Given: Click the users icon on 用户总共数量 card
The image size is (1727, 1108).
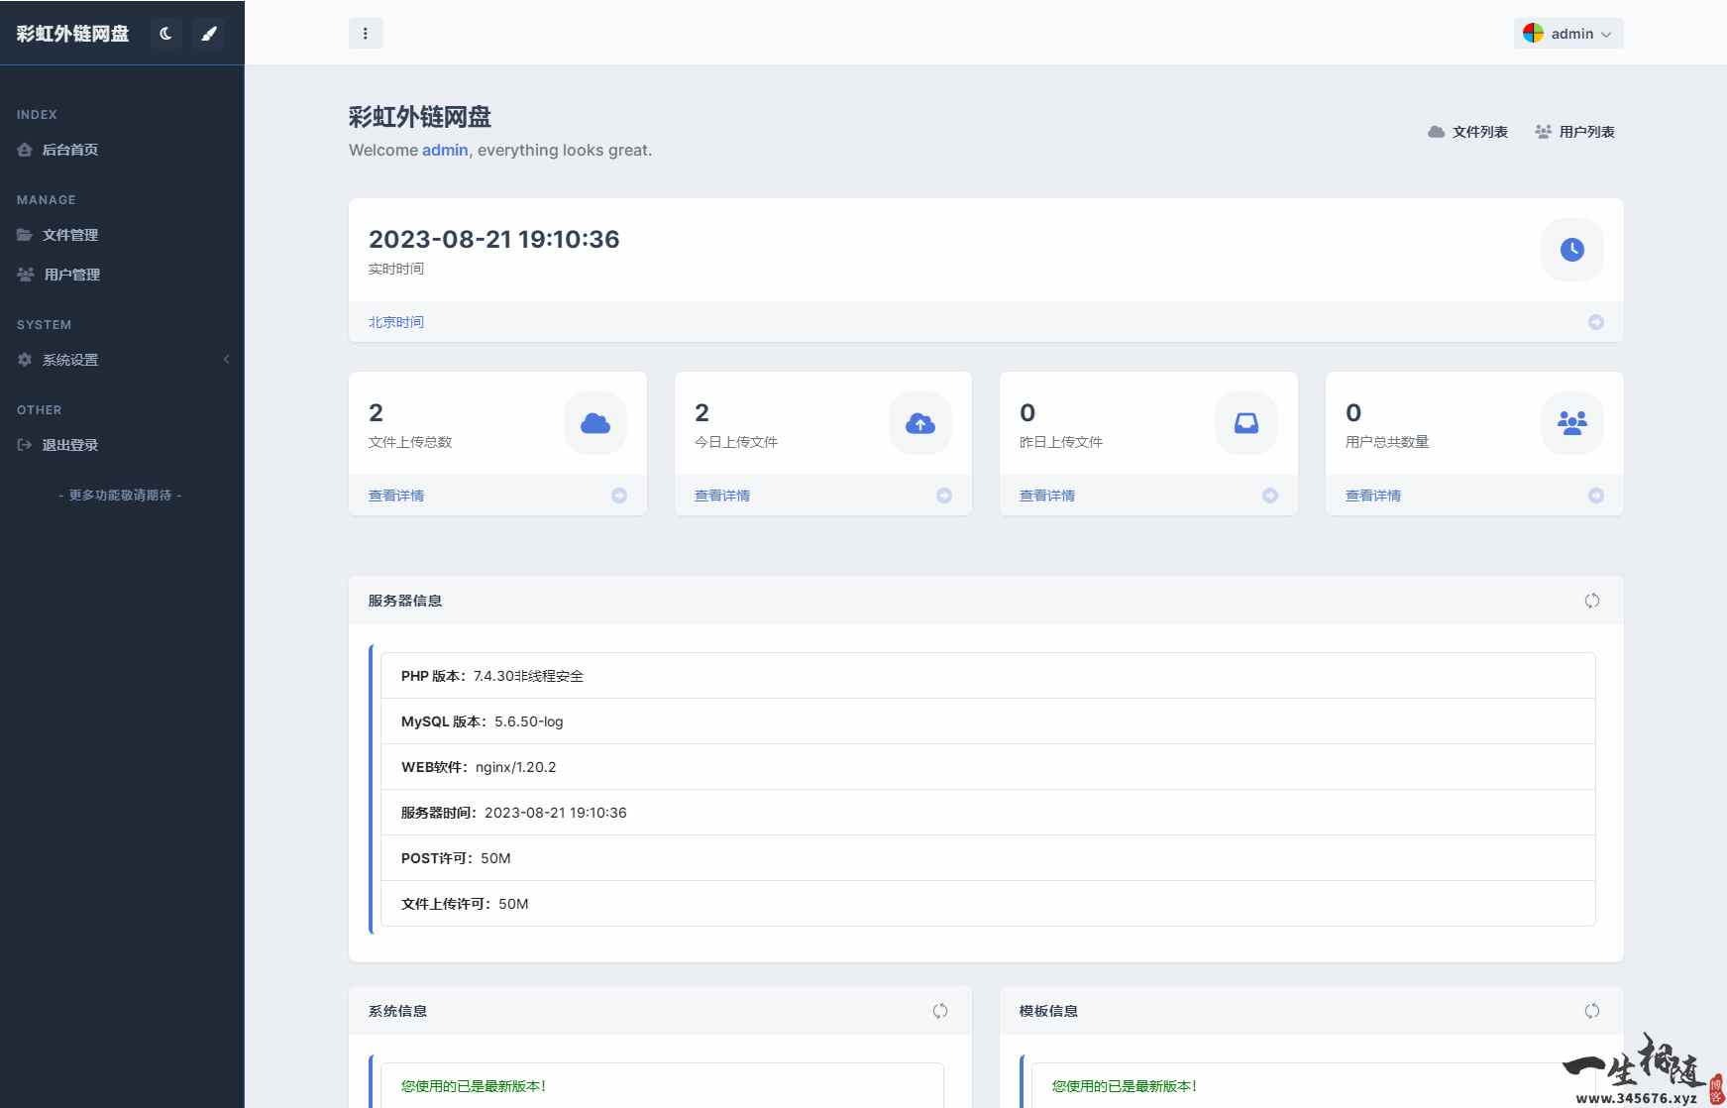Looking at the screenshot, I should (x=1571, y=423).
